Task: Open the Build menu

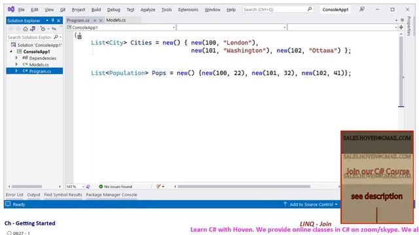Action: coord(96,10)
